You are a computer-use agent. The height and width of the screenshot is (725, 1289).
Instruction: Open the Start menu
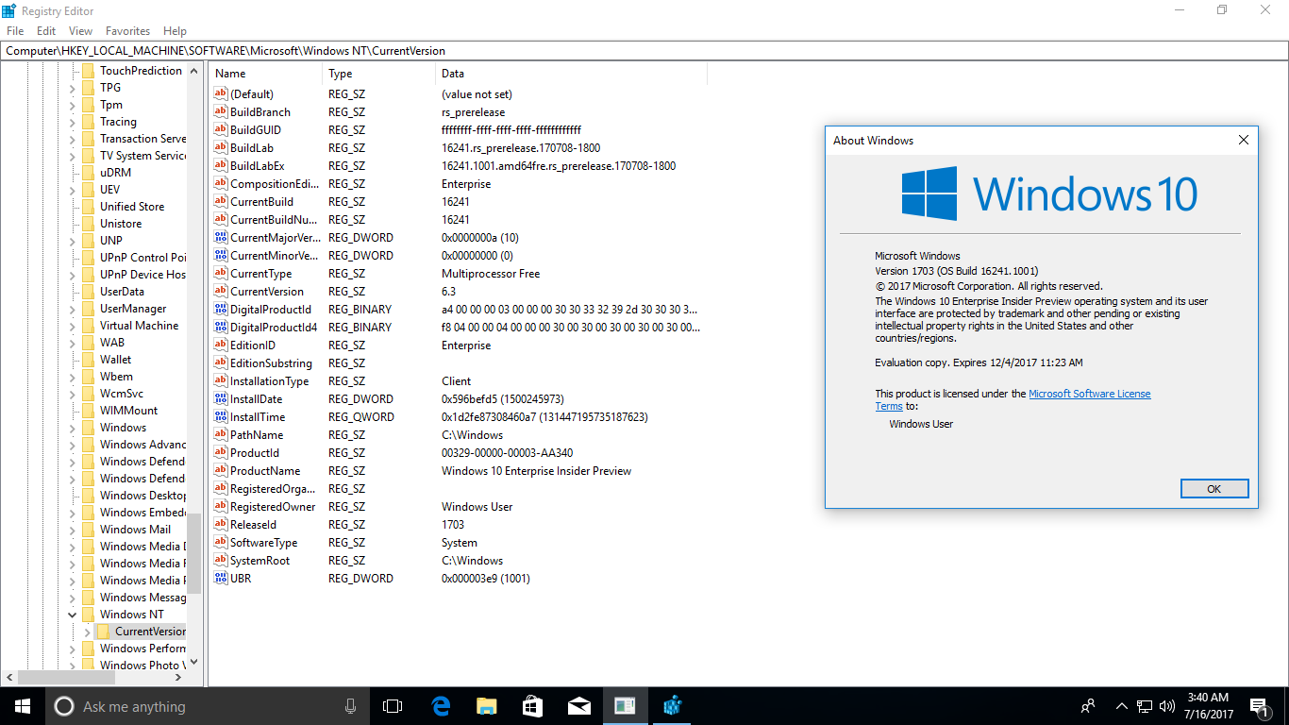(x=22, y=706)
